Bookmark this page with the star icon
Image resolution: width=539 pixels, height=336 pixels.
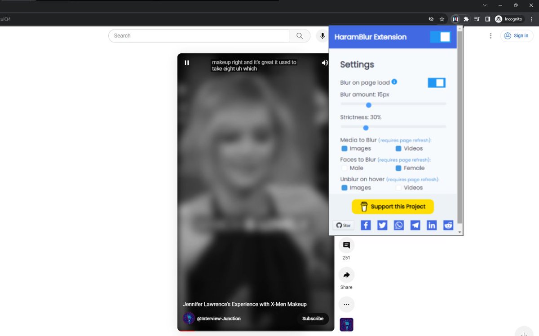(442, 19)
